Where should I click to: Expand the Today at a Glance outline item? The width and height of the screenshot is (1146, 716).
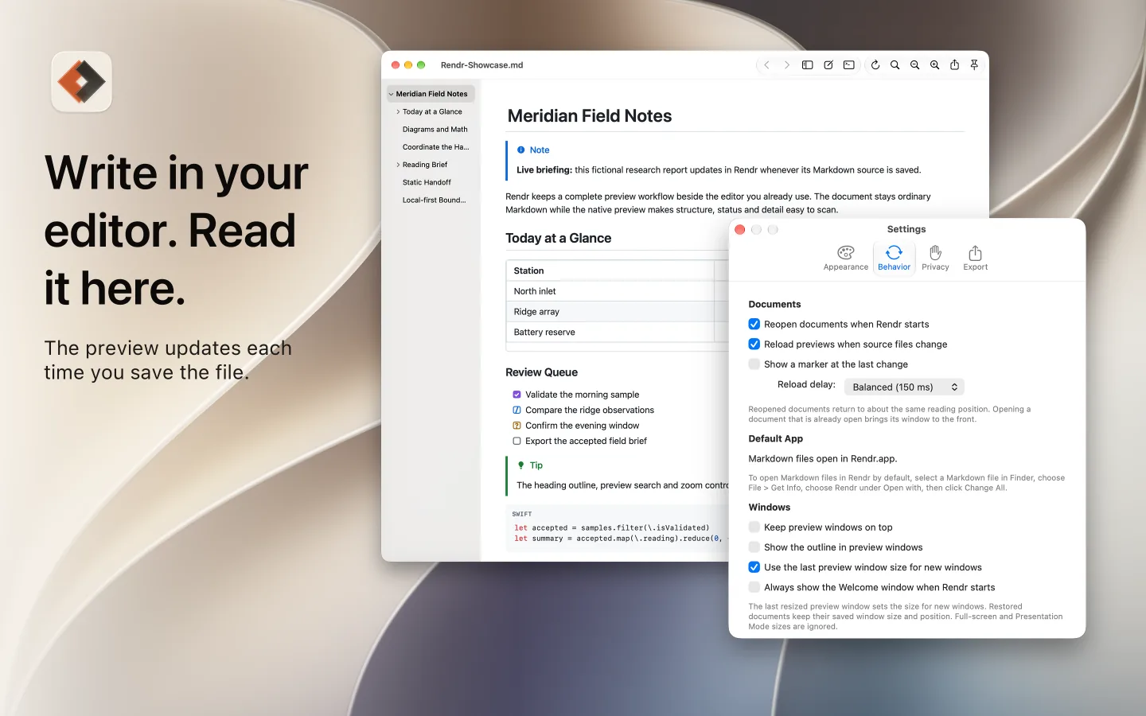coord(398,111)
